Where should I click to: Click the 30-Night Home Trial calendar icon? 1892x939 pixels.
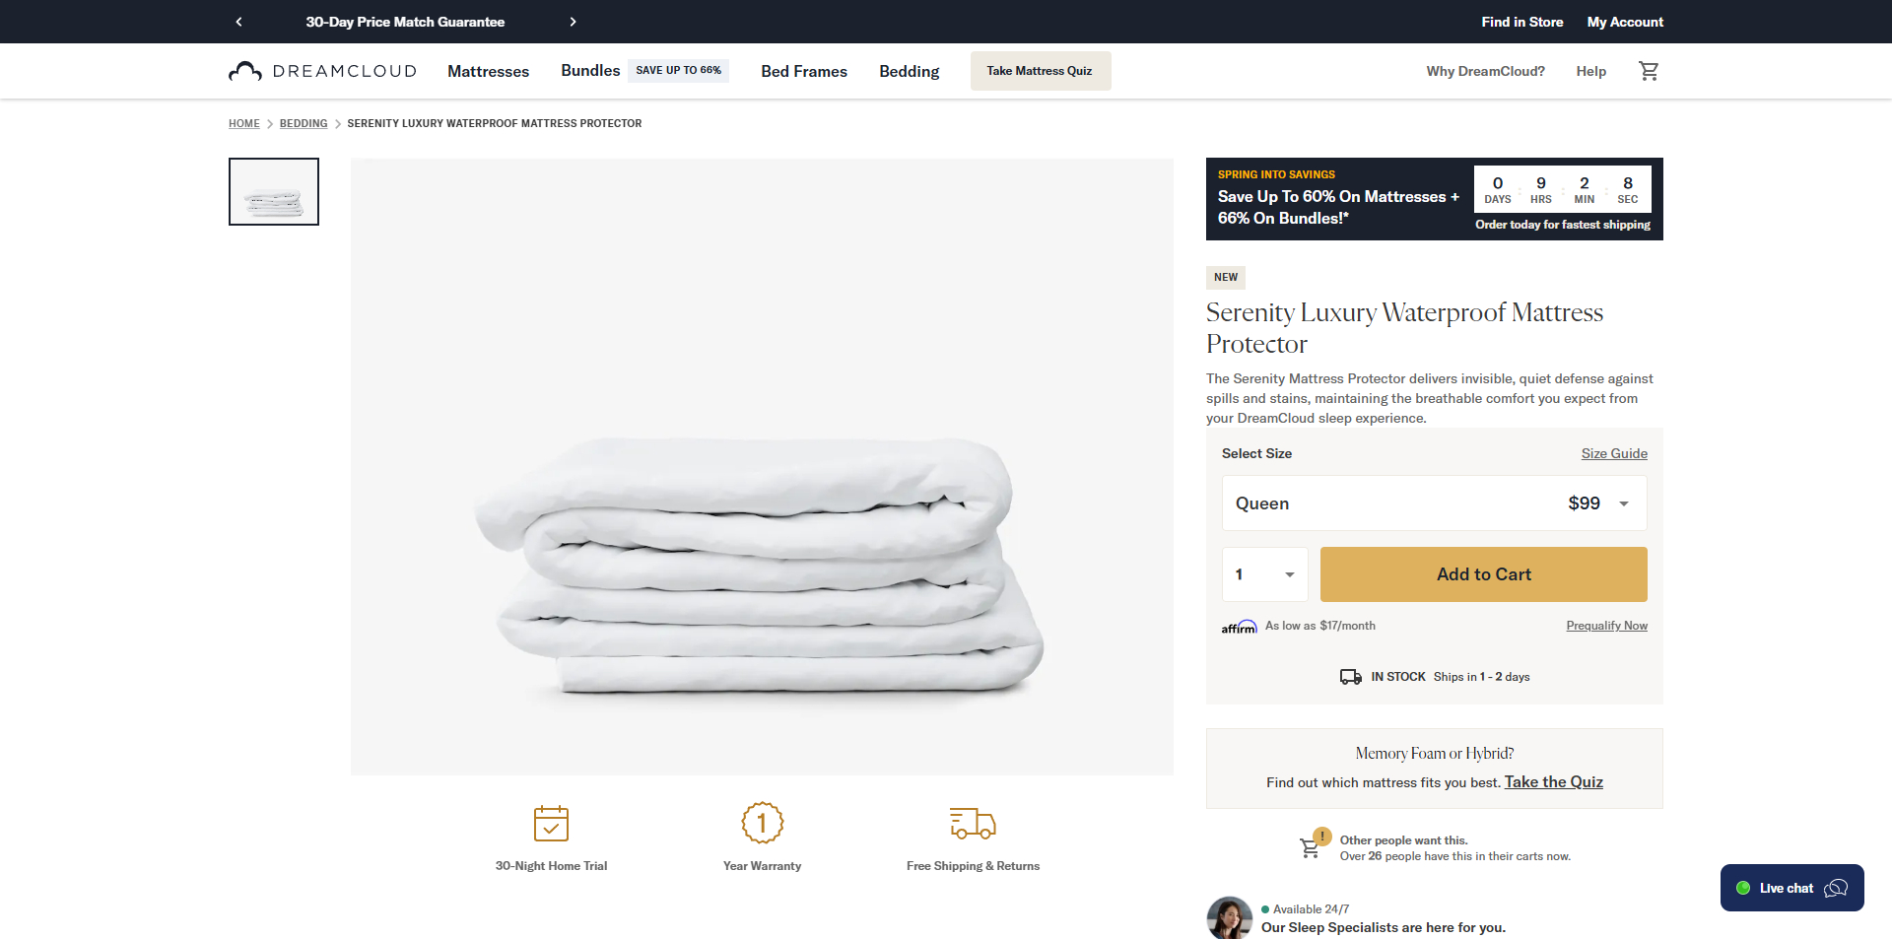[551, 824]
